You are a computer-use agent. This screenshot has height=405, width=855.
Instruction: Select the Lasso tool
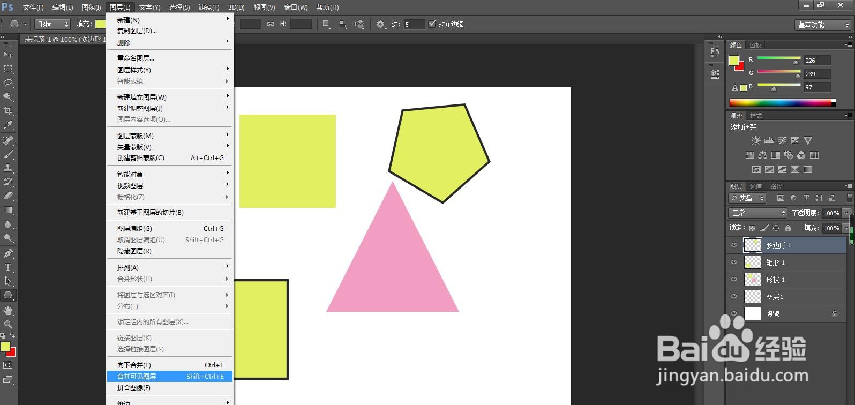(8, 83)
